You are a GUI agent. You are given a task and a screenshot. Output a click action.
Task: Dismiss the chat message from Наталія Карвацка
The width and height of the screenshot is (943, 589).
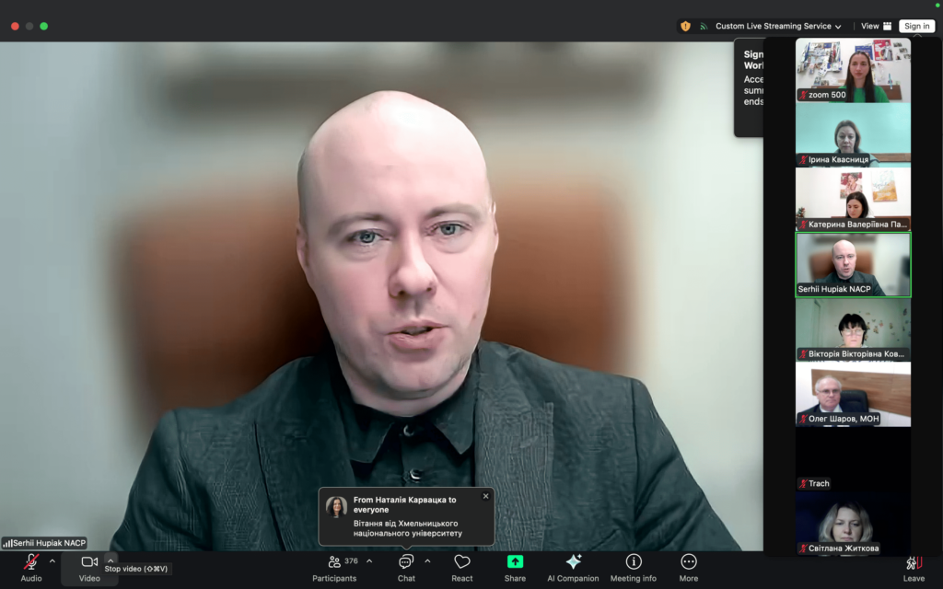(486, 496)
